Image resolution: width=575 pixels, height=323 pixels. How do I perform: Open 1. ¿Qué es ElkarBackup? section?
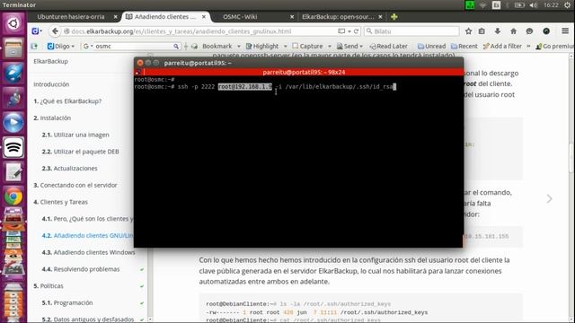[67, 101]
